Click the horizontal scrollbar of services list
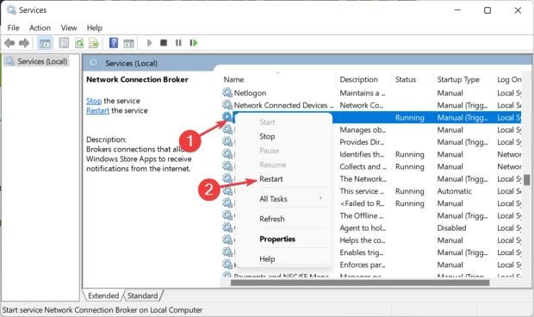Image resolution: width=534 pixels, height=317 pixels. [360, 283]
